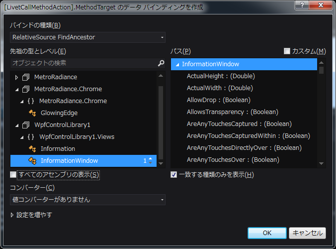Expand the MetroRadiance tree node
Viewport: 336px width, 249px height.
(16, 77)
